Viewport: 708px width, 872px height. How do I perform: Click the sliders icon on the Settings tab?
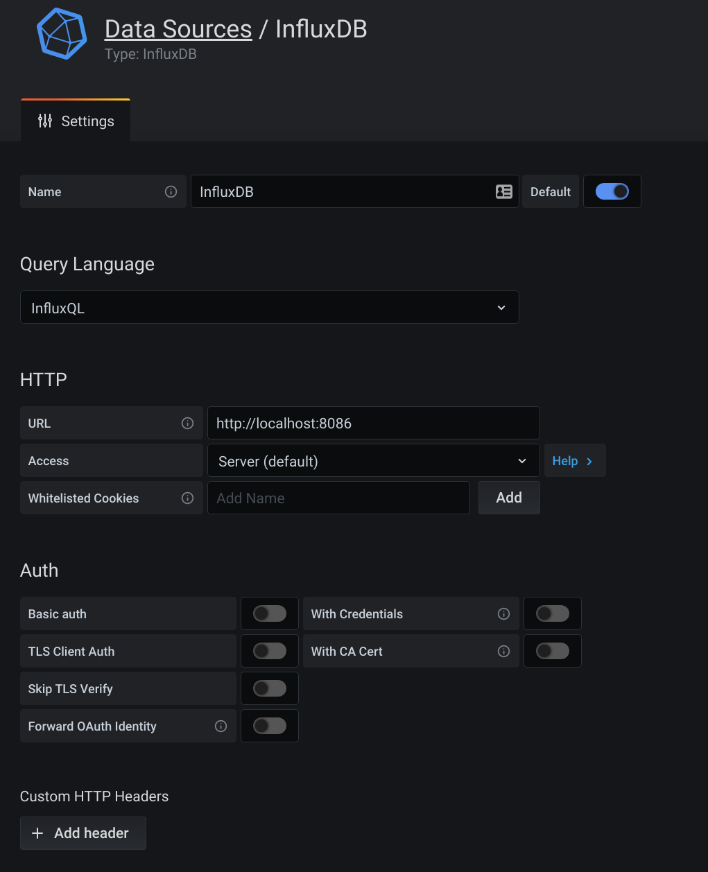[44, 121]
